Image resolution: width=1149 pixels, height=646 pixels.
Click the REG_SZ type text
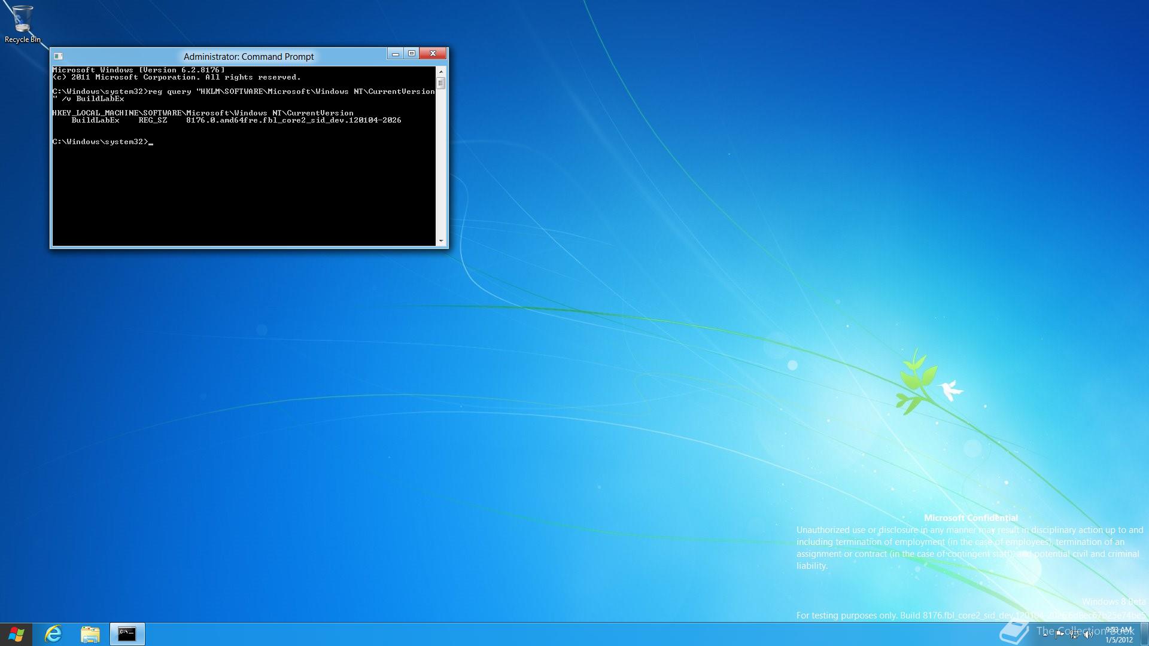click(153, 120)
